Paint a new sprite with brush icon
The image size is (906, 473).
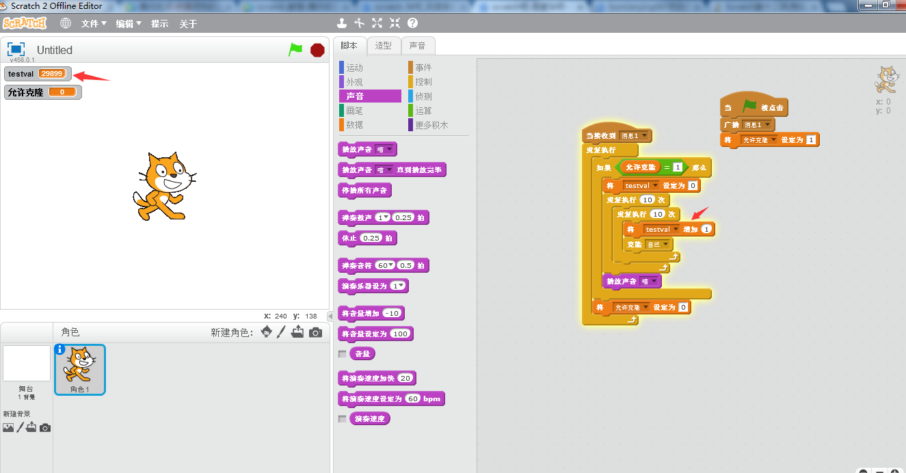click(x=280, y=332)
